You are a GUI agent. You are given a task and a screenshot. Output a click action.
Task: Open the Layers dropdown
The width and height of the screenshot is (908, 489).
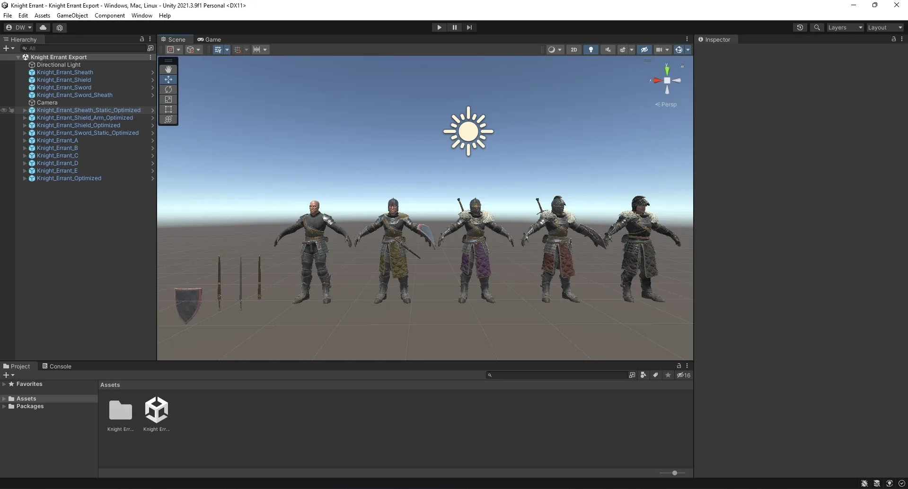(845, 27)
